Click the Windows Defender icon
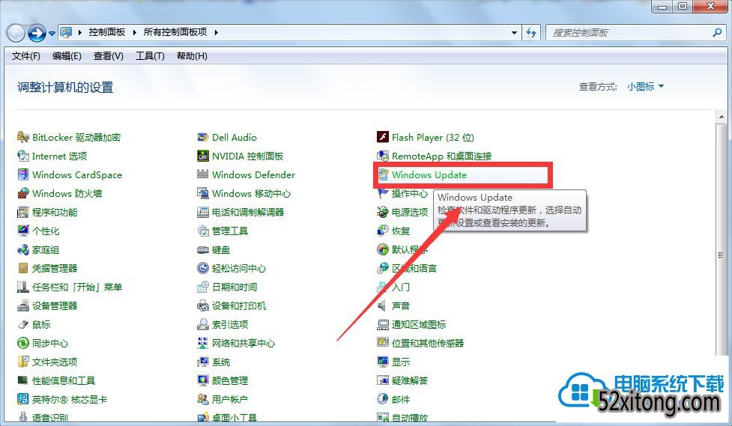The width and height of the screenshot is (732, 426). 202,174
